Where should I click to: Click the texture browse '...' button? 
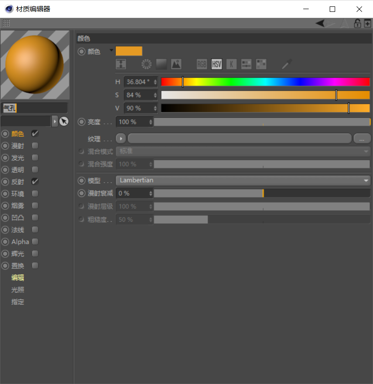pos(362,139)
